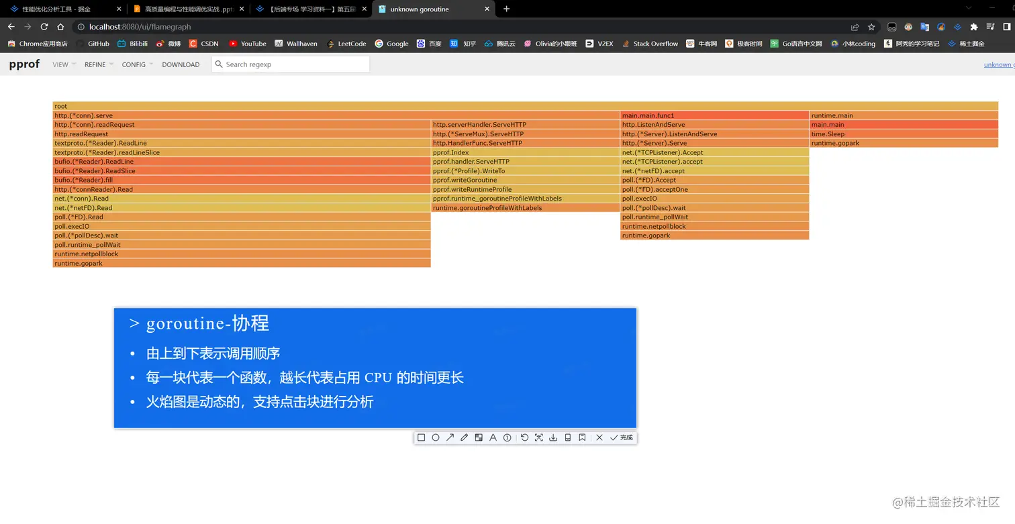Open the Extensions puzzle menu

(x=974, y=27)
